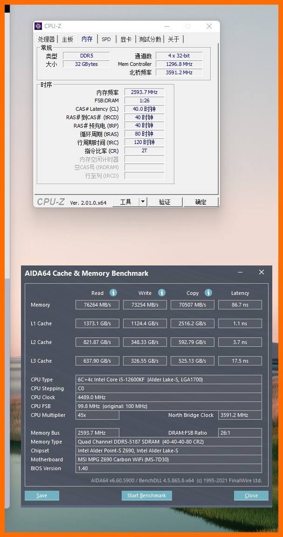Click Memory Read 76264 MB/s cell
The width and height of the screenshot is (283, 537).
(x=97, y=304)
